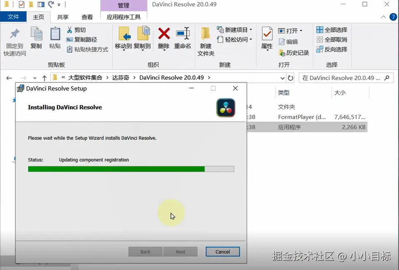Minimize the DaVinci Resolve Setup dialog

tap(192, 88)
